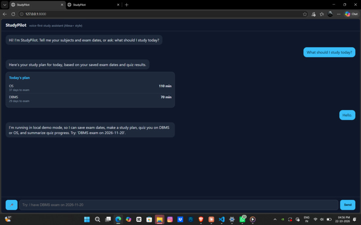The width and height of the screenshot is (361, 225).
Task: Click the '29 days to exam' label
Action: coord(19,101)
